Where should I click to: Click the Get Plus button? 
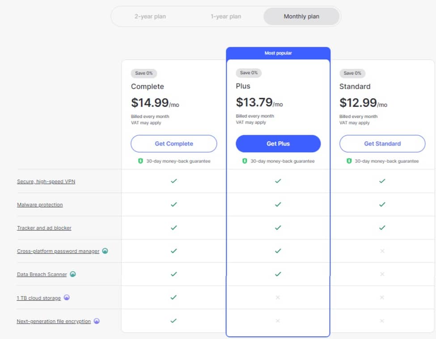coord(278,143)
